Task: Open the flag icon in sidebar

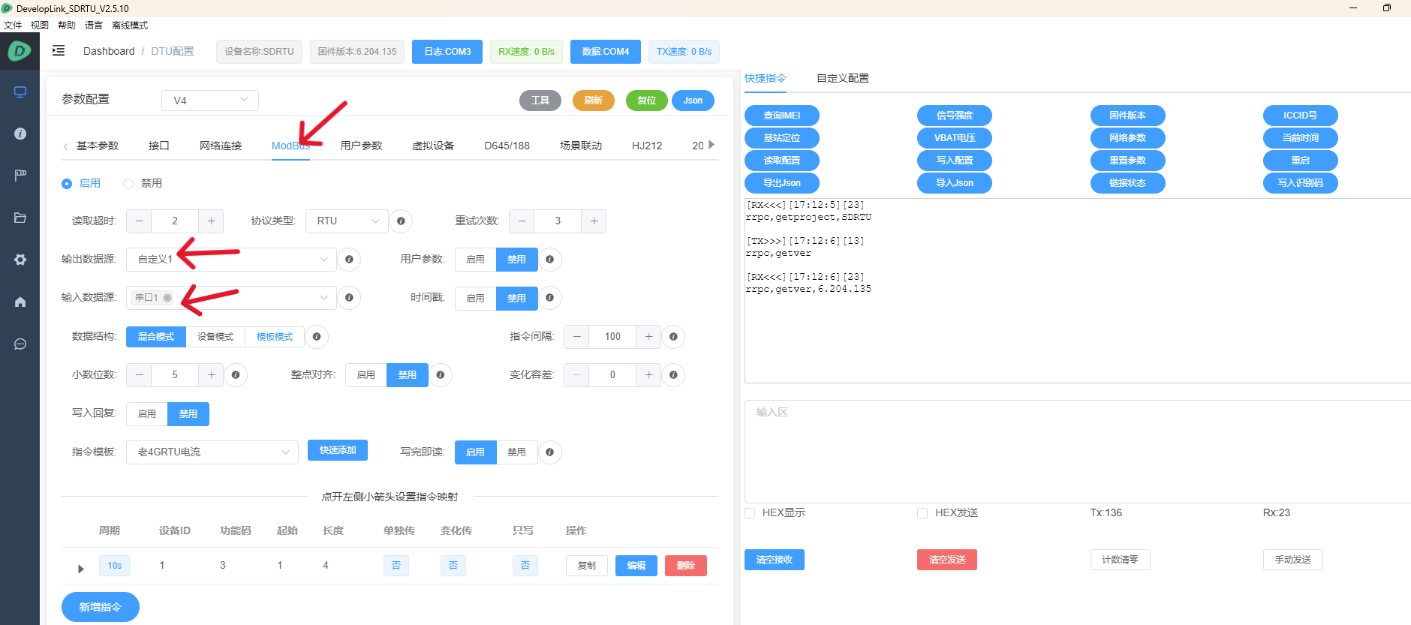Action: click(x=20, y=175)
